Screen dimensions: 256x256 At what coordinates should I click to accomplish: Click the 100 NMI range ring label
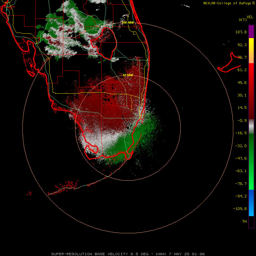click(128, 22)
